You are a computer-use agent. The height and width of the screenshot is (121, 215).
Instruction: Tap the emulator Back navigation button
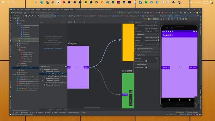169,100
